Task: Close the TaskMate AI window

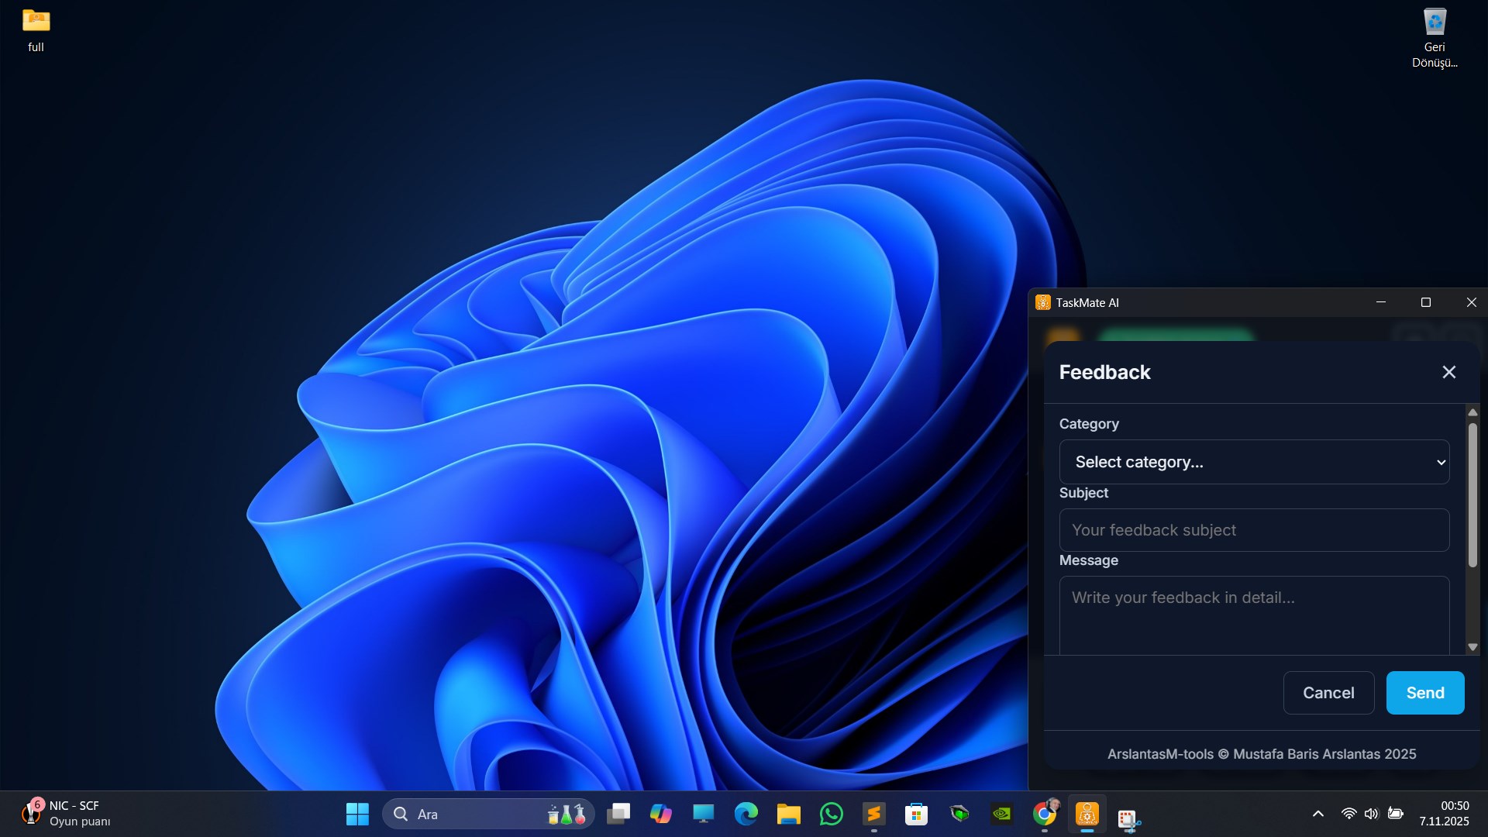Action: pos(1471,302)
